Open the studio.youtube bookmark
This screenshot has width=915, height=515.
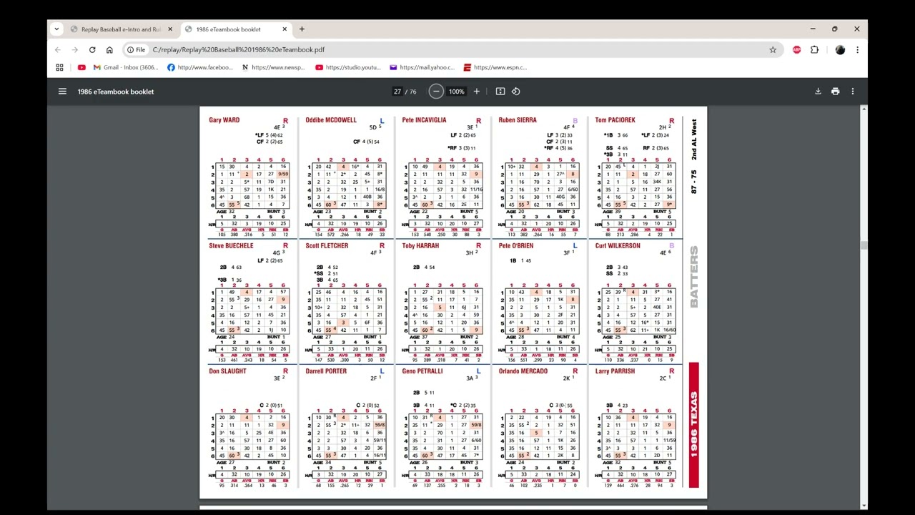pos(348,67)
